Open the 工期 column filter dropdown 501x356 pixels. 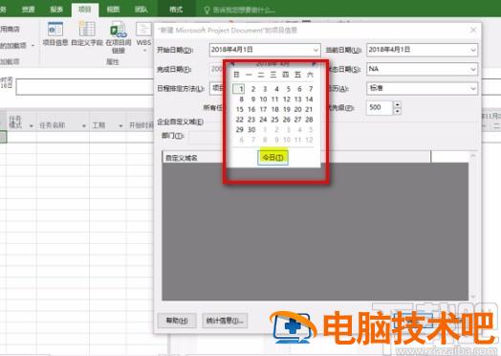[x=120, y=126]
